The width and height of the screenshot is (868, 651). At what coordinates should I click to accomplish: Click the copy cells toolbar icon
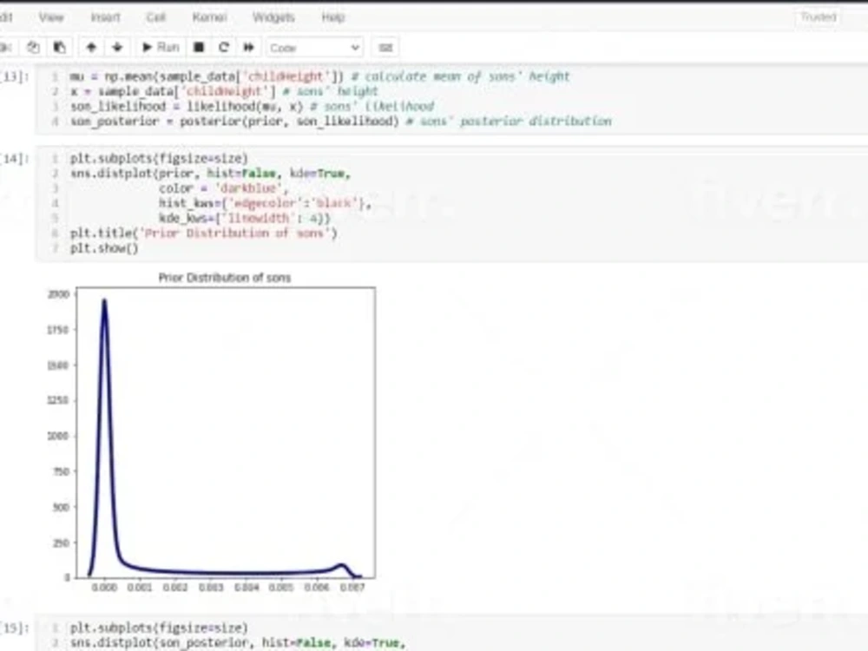click(x=33, y=48)
